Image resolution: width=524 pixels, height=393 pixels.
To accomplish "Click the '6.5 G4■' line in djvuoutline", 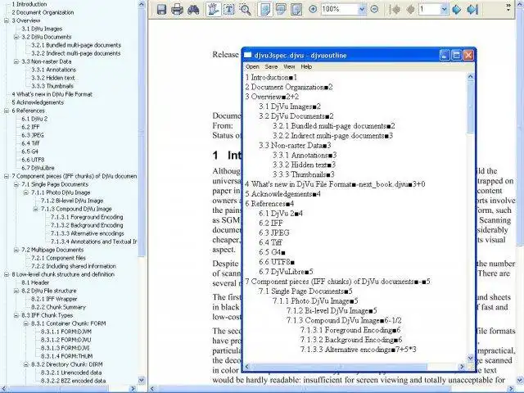I will tap(273, 253).
